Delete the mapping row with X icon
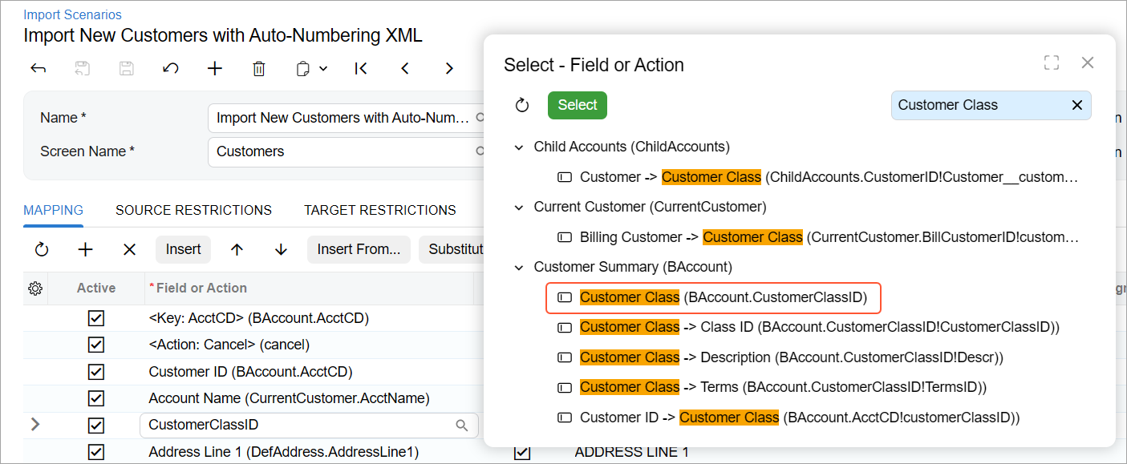Screen dimensions: 1127x464 pyautogui.click(x=129, y=249)
